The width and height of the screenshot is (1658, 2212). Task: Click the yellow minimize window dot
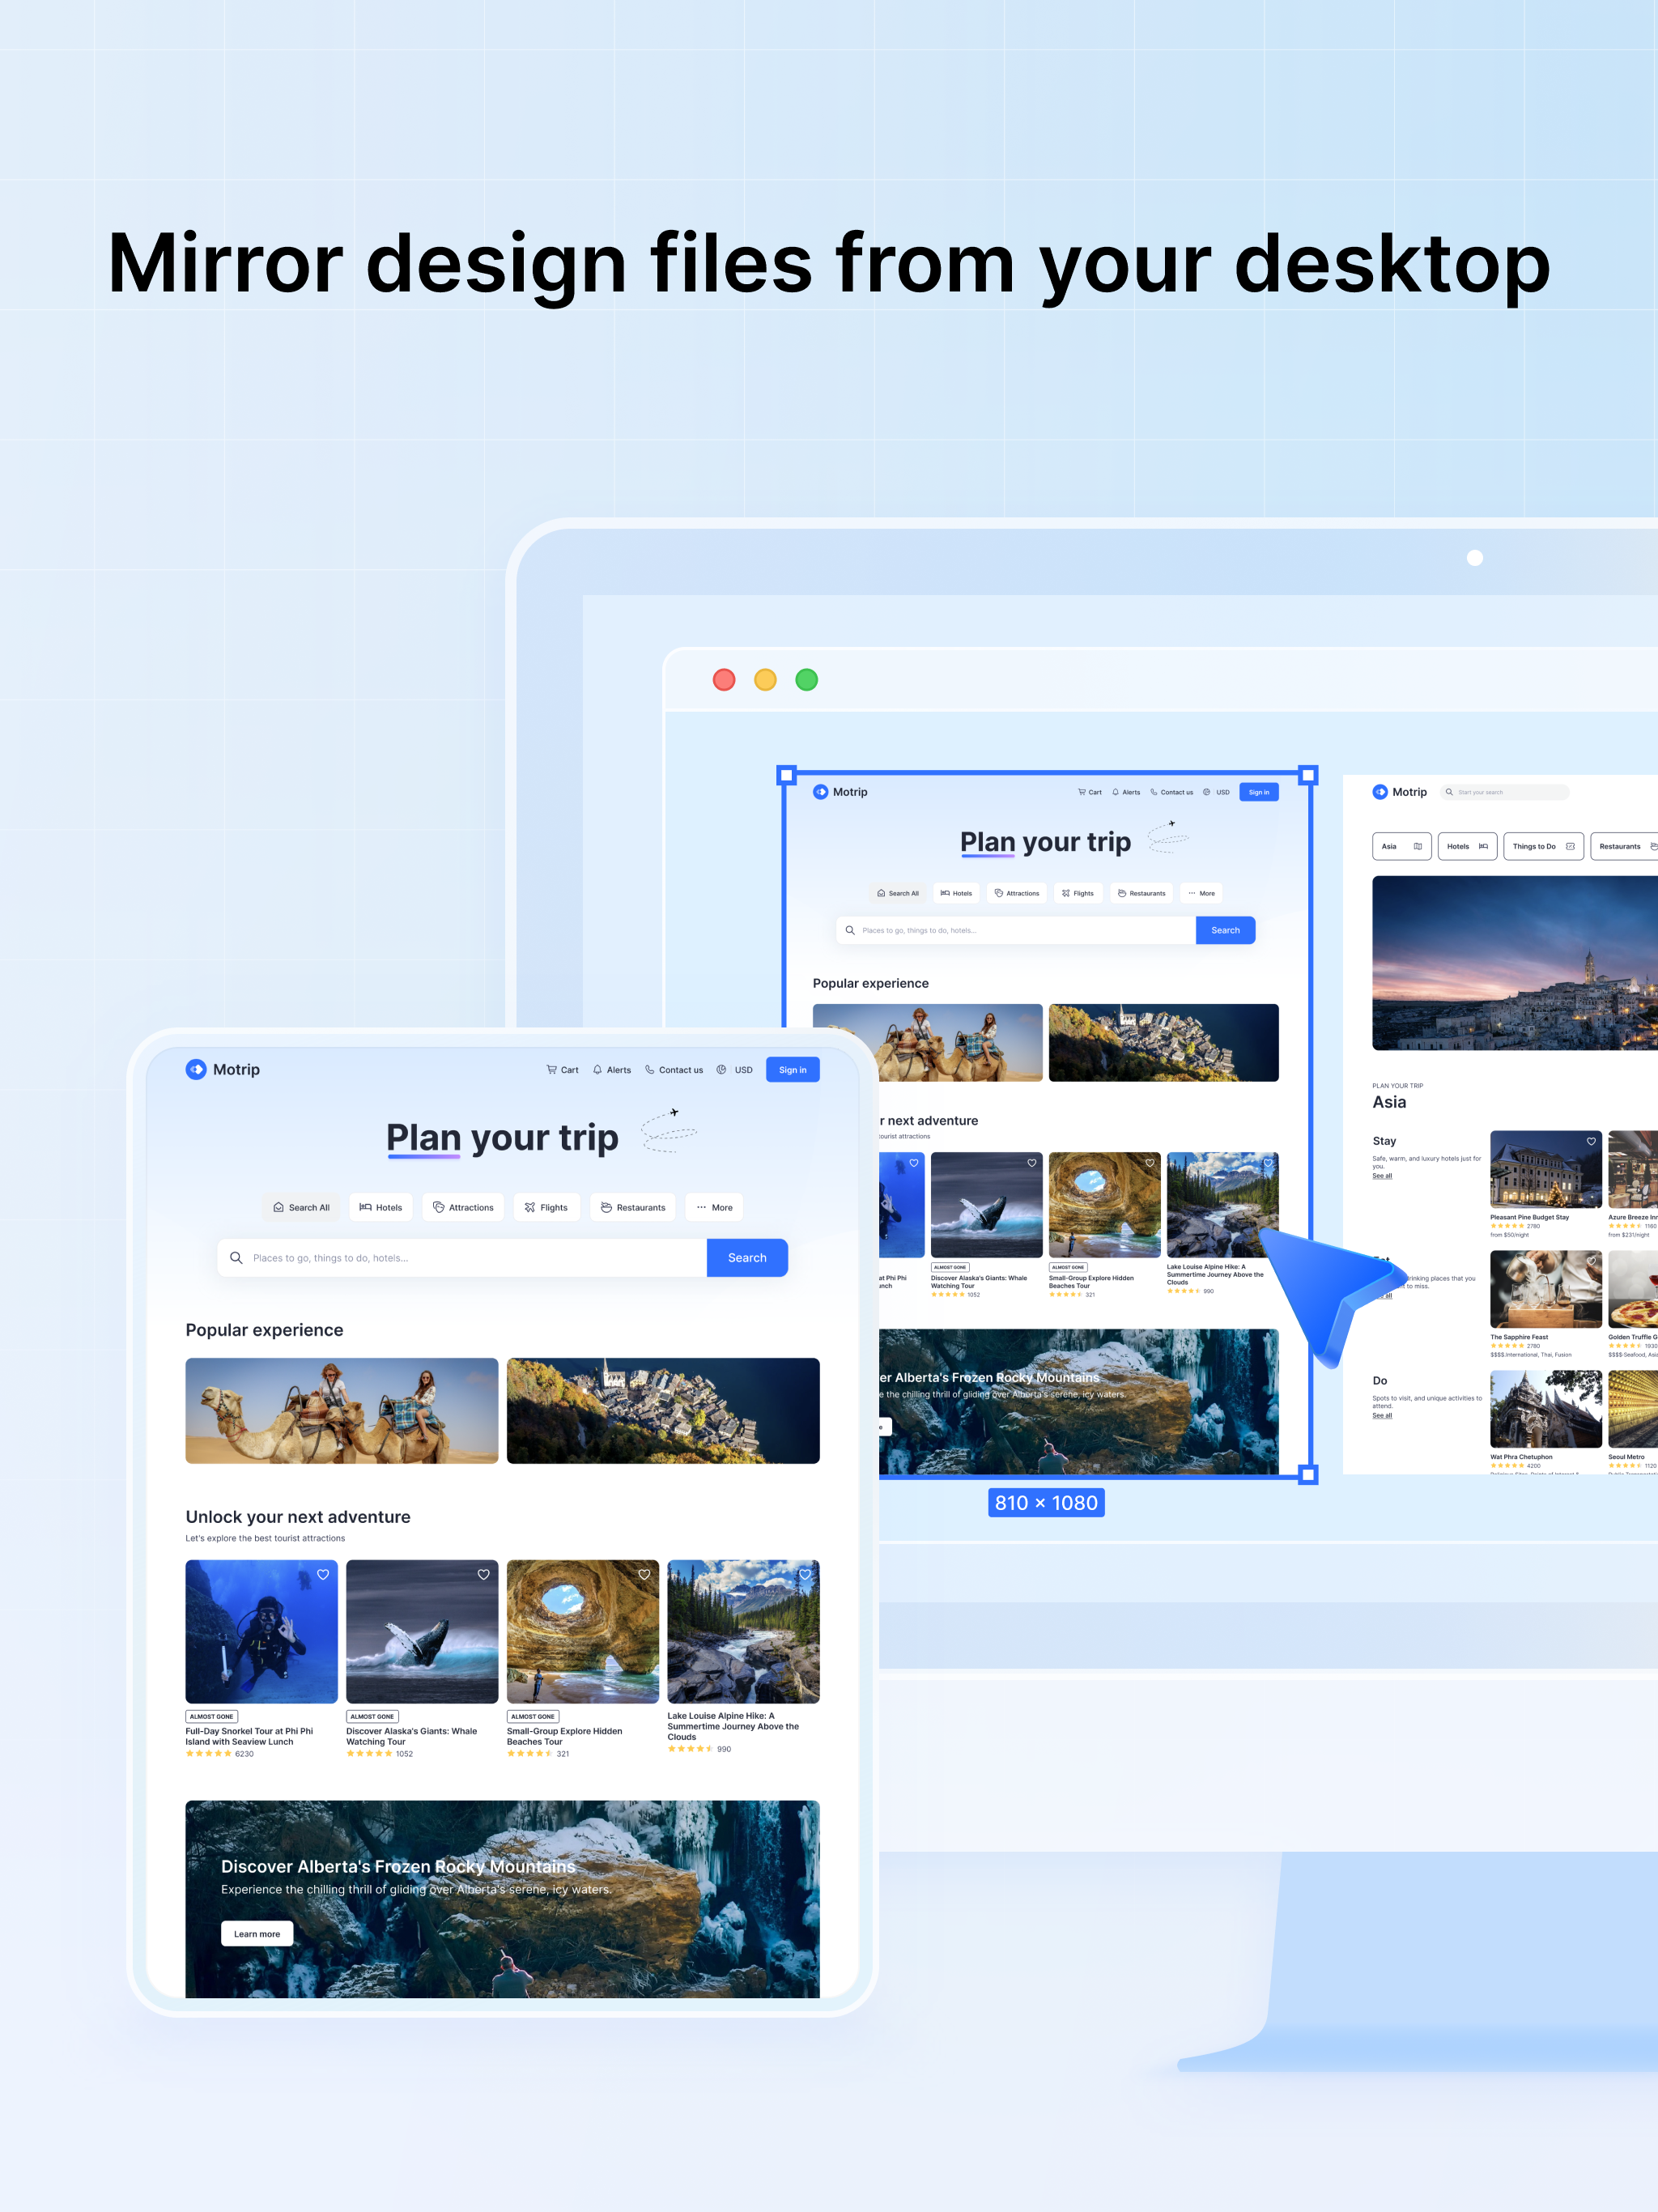click(765, 680)
